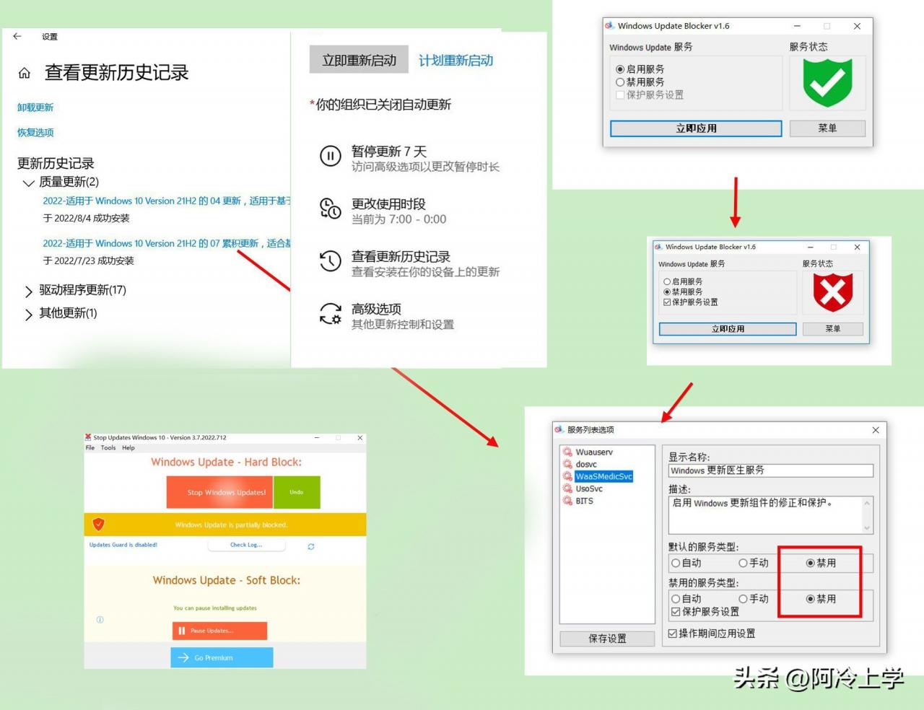Image resolution: width=924 pixels, height=710 pixels.
Task: Click the info icon in Soft Block section
Action: pyautogui.click(x=100, y=620)
